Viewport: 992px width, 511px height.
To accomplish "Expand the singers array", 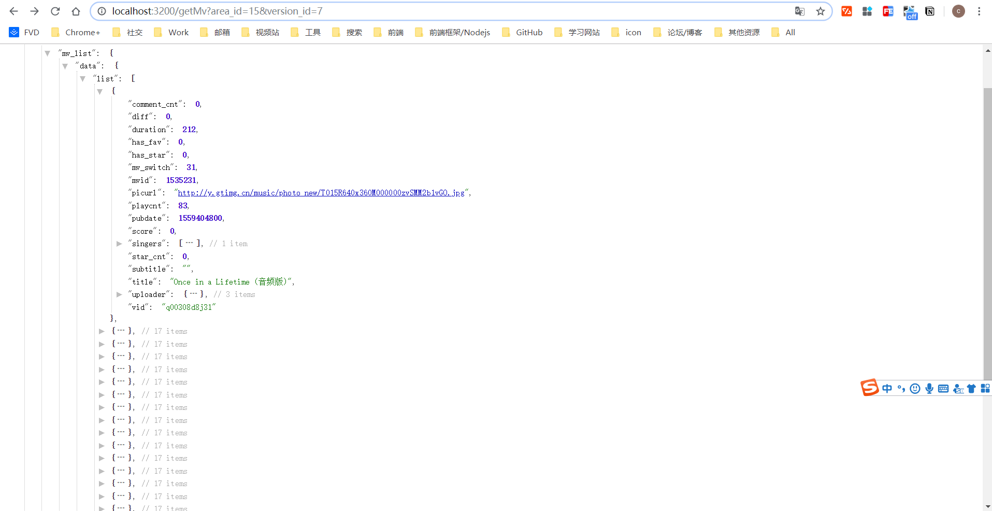I will pyautogui.click(x=119, y=244).
